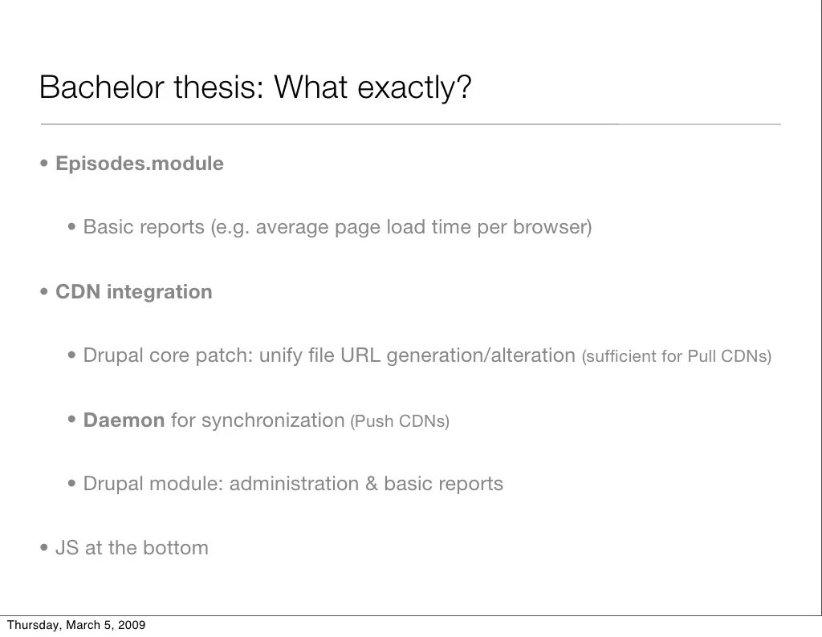Click the bullet dot before CDN integration
822x637 pixels.
[x=44, y=293]
